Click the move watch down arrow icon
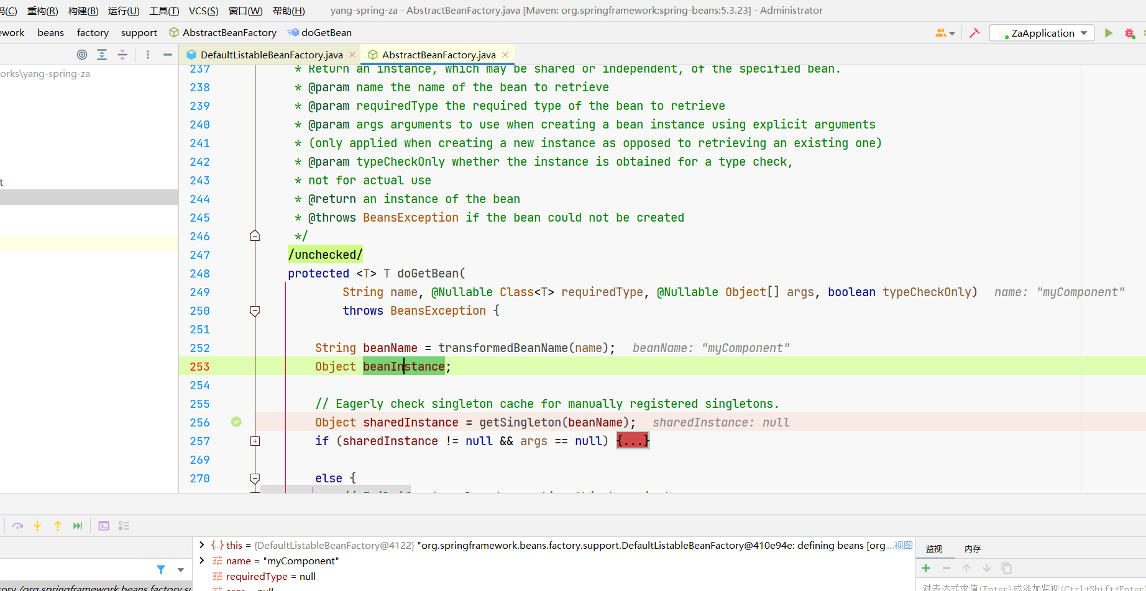The image size is (1146, 591). 986,568
